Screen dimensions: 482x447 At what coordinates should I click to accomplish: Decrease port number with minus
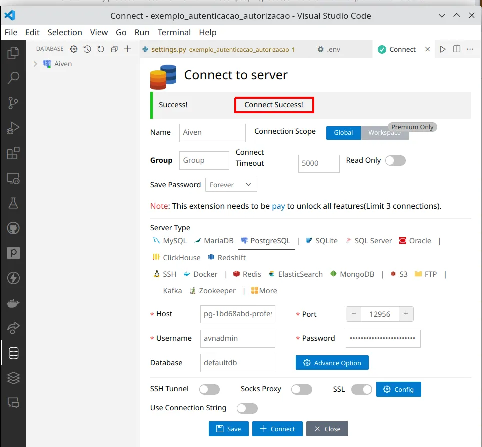pyautogui.click(x=354, y=314)
